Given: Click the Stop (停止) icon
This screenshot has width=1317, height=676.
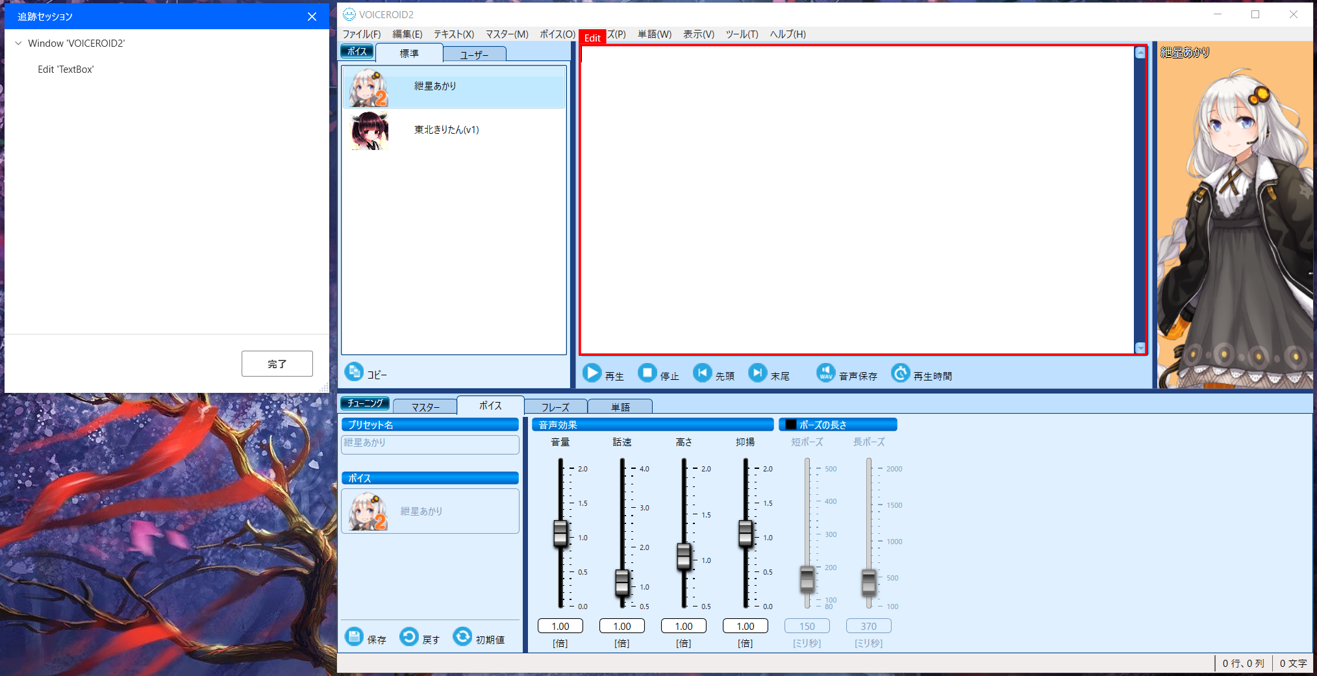Looking at the screenshot, I should tap(647, 373).
